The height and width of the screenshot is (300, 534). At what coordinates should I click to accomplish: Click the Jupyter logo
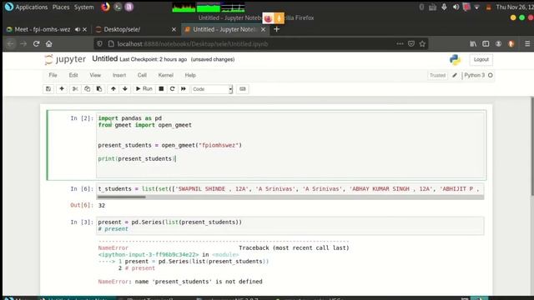click(x=65, y=59)
